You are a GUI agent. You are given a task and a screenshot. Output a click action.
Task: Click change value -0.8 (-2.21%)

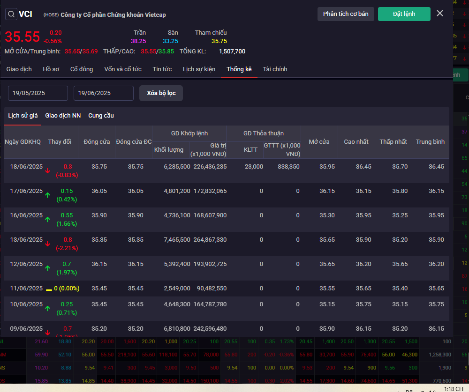point(67,244)
